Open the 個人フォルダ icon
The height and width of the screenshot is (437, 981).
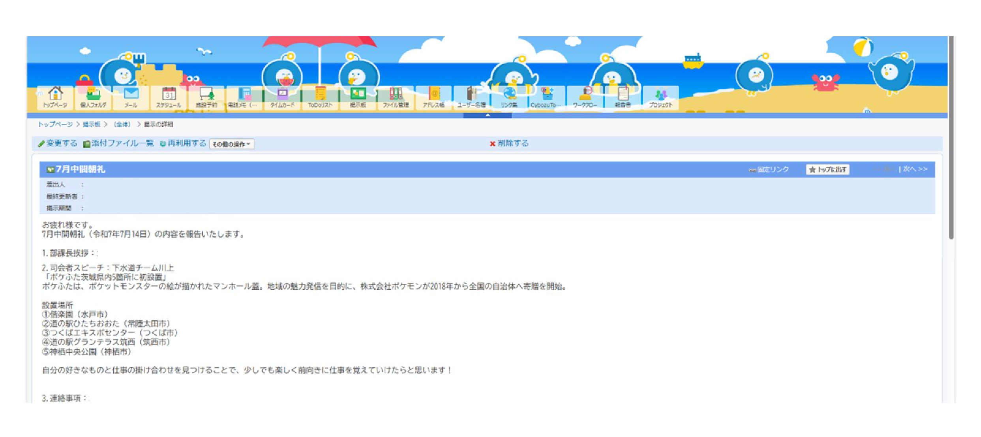point(93,97)
